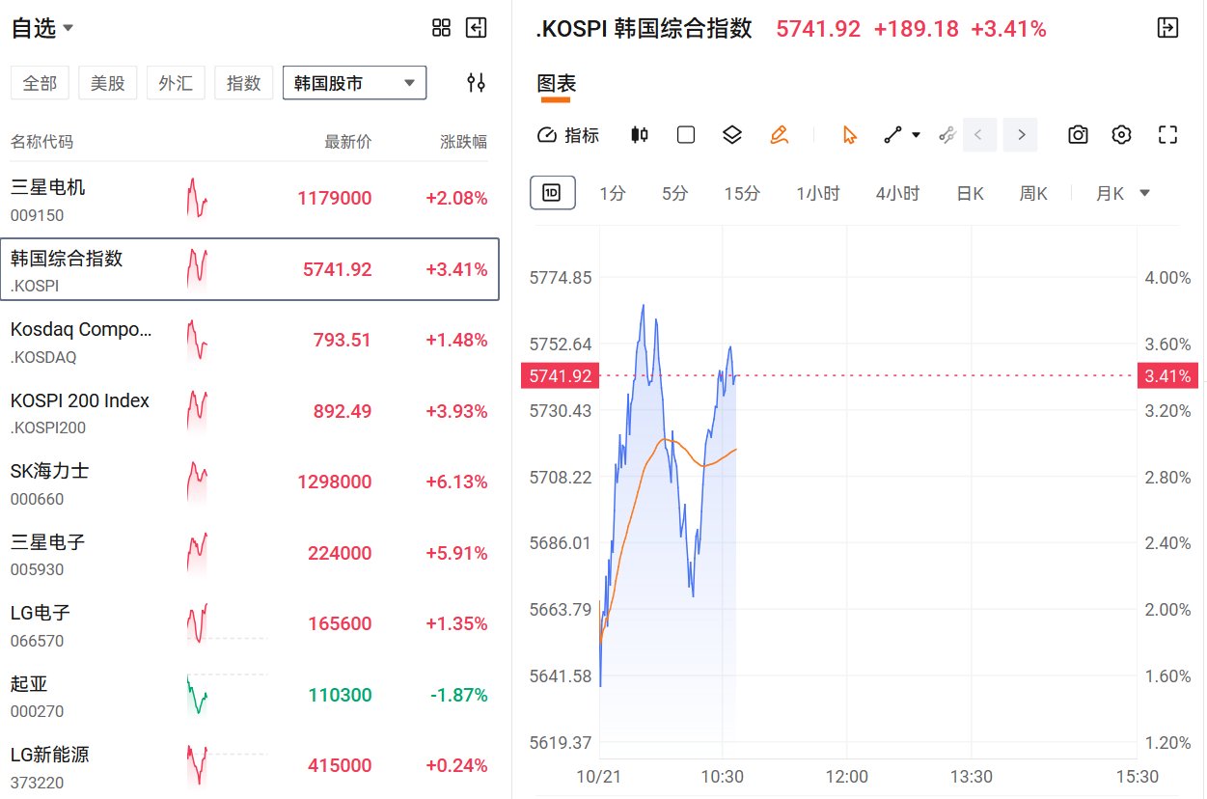Click the 3.41% percent axis marker

point(1167,375)
